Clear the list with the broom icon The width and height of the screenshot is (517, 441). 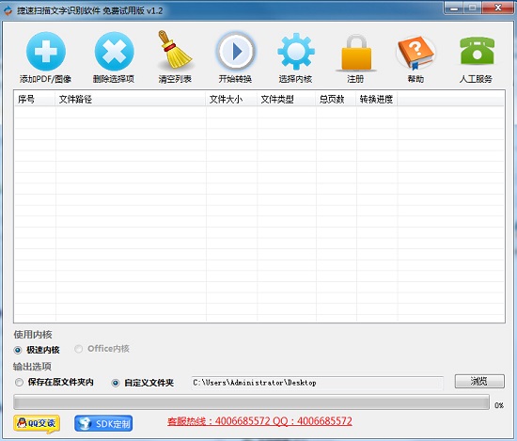[x=175, y=50]
